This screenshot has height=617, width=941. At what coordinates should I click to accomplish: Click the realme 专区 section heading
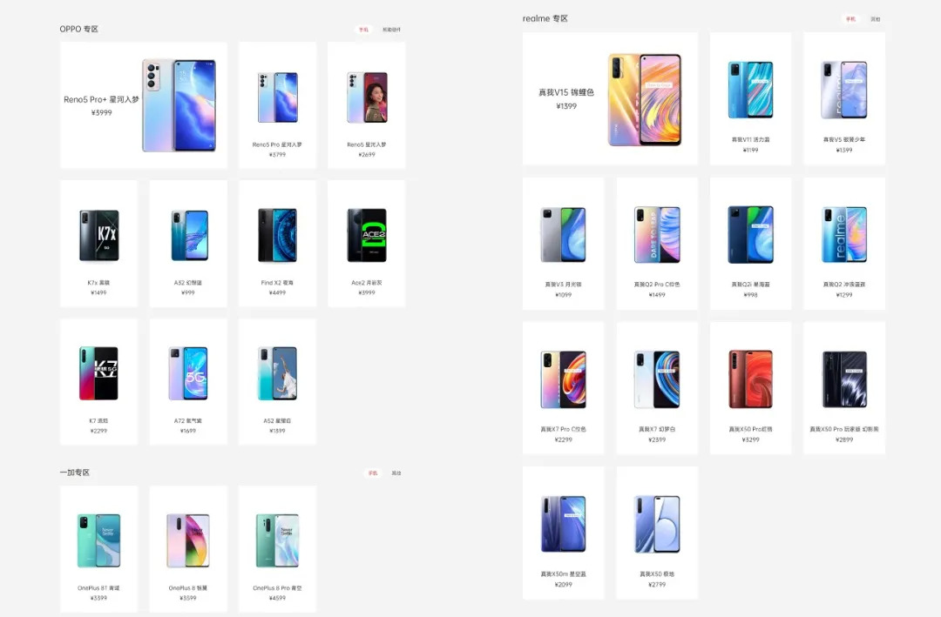pos(545,18)
